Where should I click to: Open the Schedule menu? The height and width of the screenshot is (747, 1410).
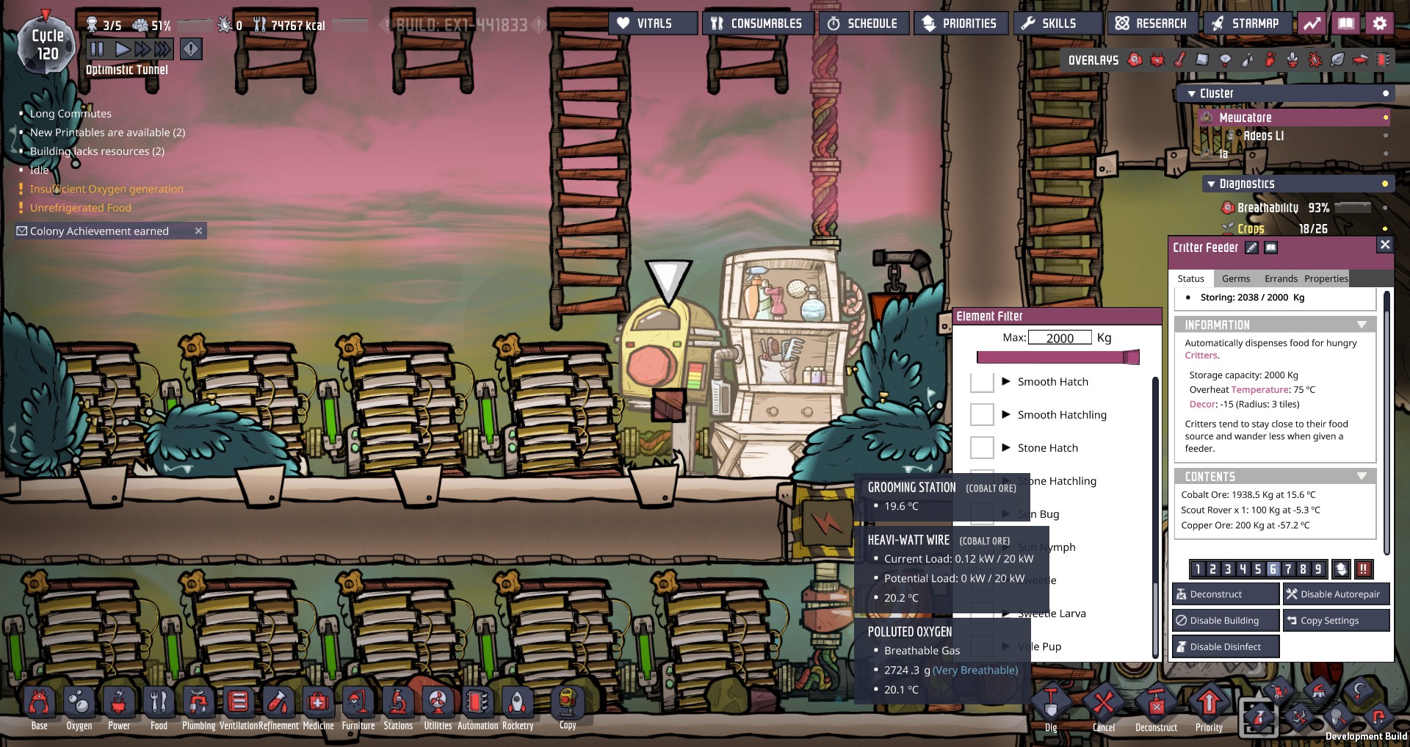(864, 24)
